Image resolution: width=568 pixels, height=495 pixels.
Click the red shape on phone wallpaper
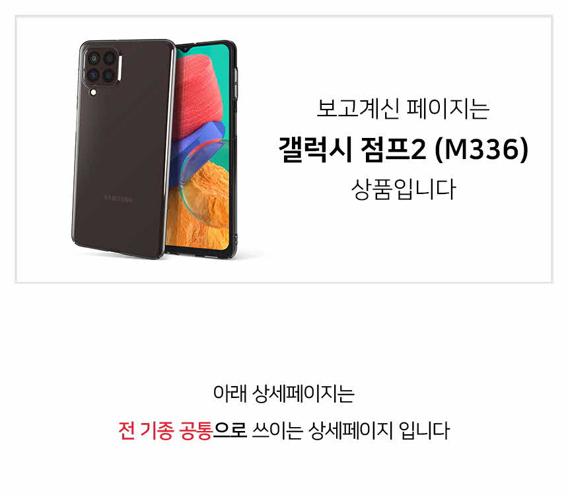199,90
